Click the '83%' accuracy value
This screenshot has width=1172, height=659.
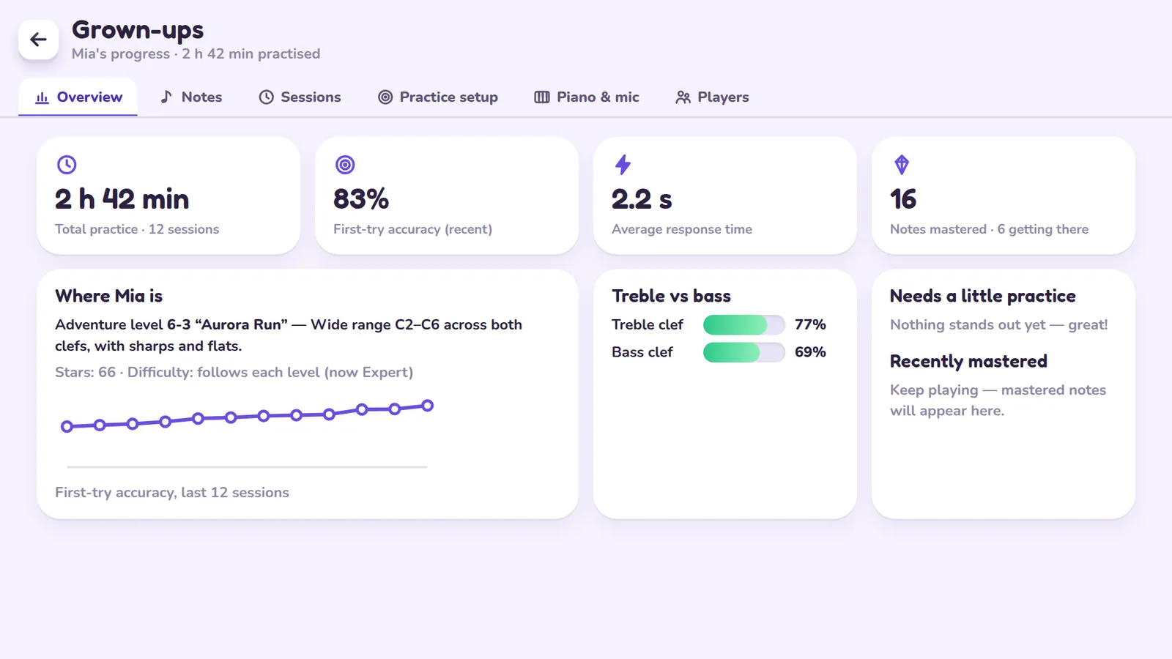tap(361, 199)
